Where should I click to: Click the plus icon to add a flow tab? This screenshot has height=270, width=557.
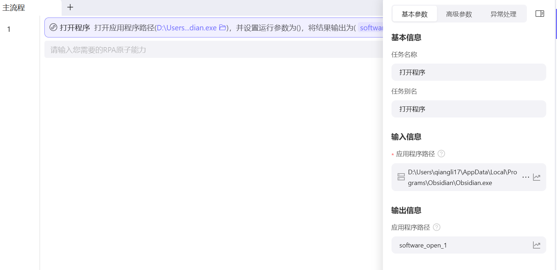[70, 7]
